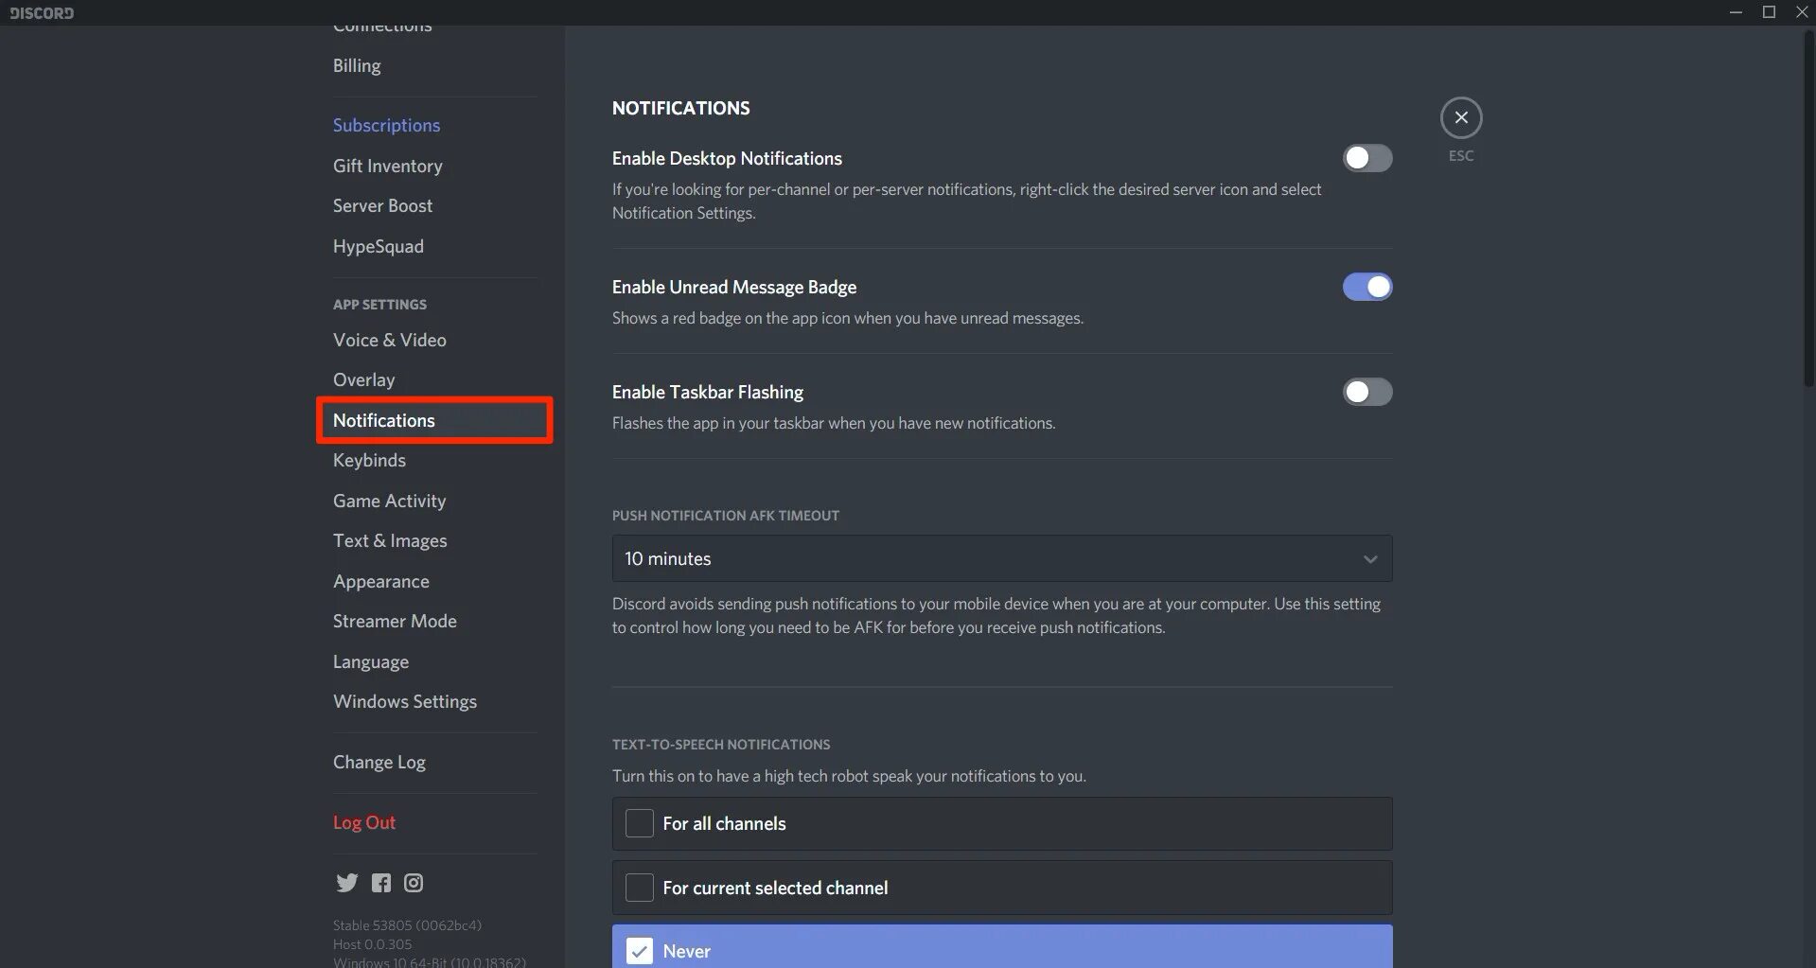Click the settings page vertical scrollbar
The image size is (1816, 968).
(1808, 208)
